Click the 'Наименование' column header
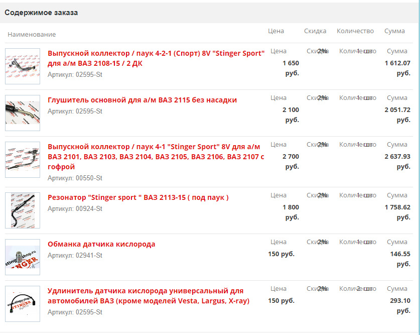Viewport: 420px width, 335px height. pos(32,34)
